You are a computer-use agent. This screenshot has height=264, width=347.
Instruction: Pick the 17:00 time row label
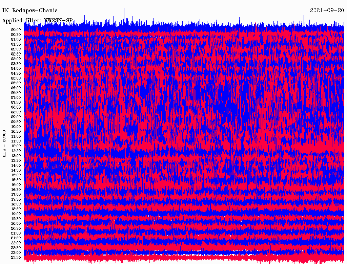16,195
